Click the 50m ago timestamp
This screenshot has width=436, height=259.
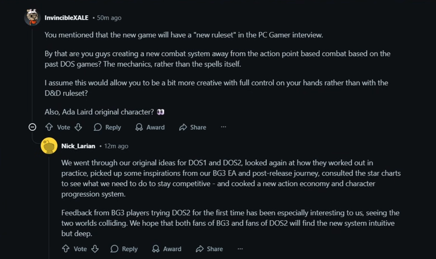click(x=109, y=18)
